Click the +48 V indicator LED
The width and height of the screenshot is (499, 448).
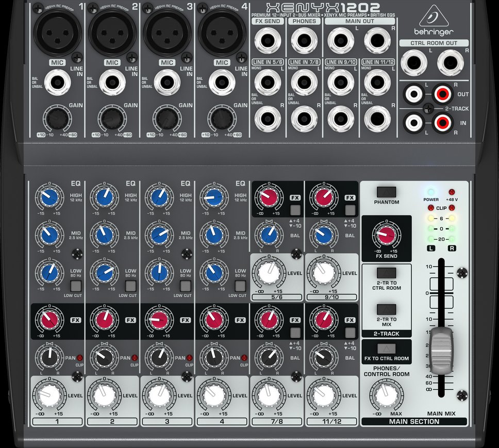coord(452,192)
